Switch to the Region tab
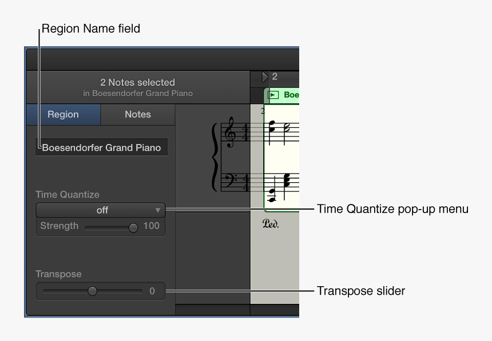The image size is (492, 341). coord(63,114)
